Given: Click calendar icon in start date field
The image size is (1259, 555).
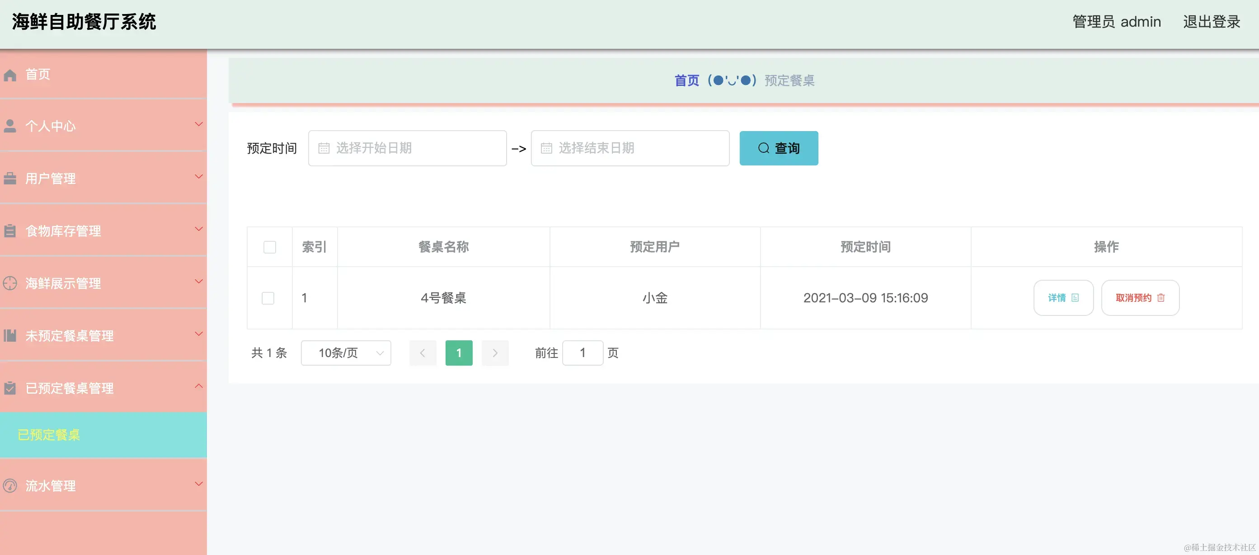Looking at the screenshot, I should coord(324,148).
